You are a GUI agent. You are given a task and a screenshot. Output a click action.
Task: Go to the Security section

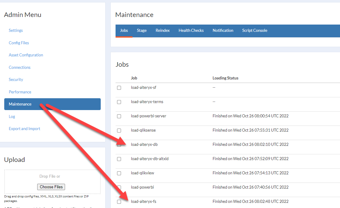16,79
